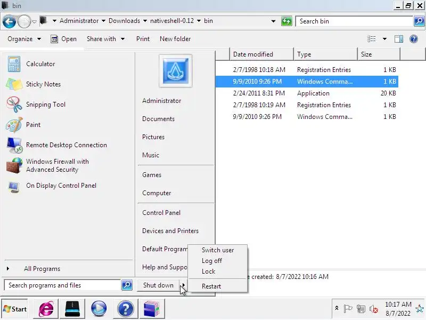This screenshot has height=320, width=426.
Task: Click Open in the Explorer toolbar
Action: pyautogui.click(x=64, y=39)
